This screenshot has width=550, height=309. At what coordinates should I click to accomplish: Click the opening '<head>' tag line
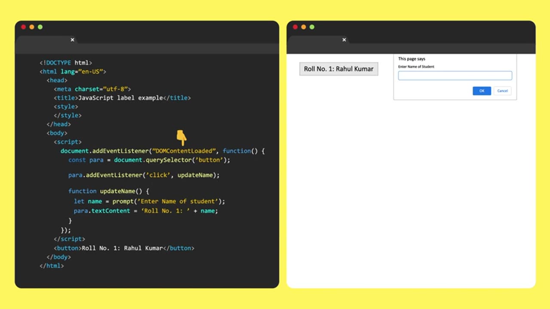[x=57, y=80]
